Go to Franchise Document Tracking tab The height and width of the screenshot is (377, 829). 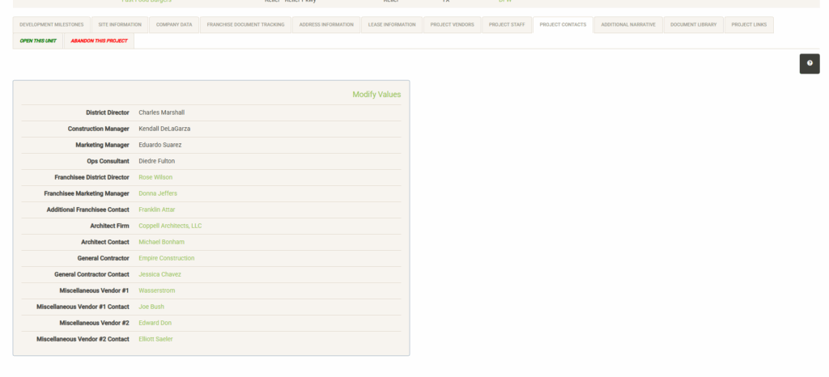pos(245,25)
